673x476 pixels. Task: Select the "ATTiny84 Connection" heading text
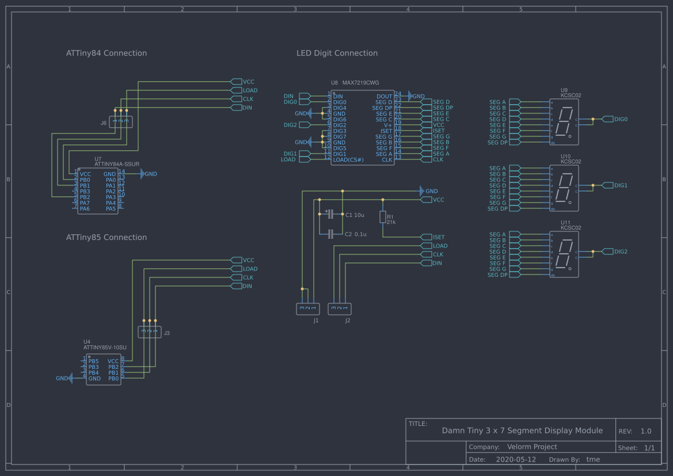(x=107, y=53)
